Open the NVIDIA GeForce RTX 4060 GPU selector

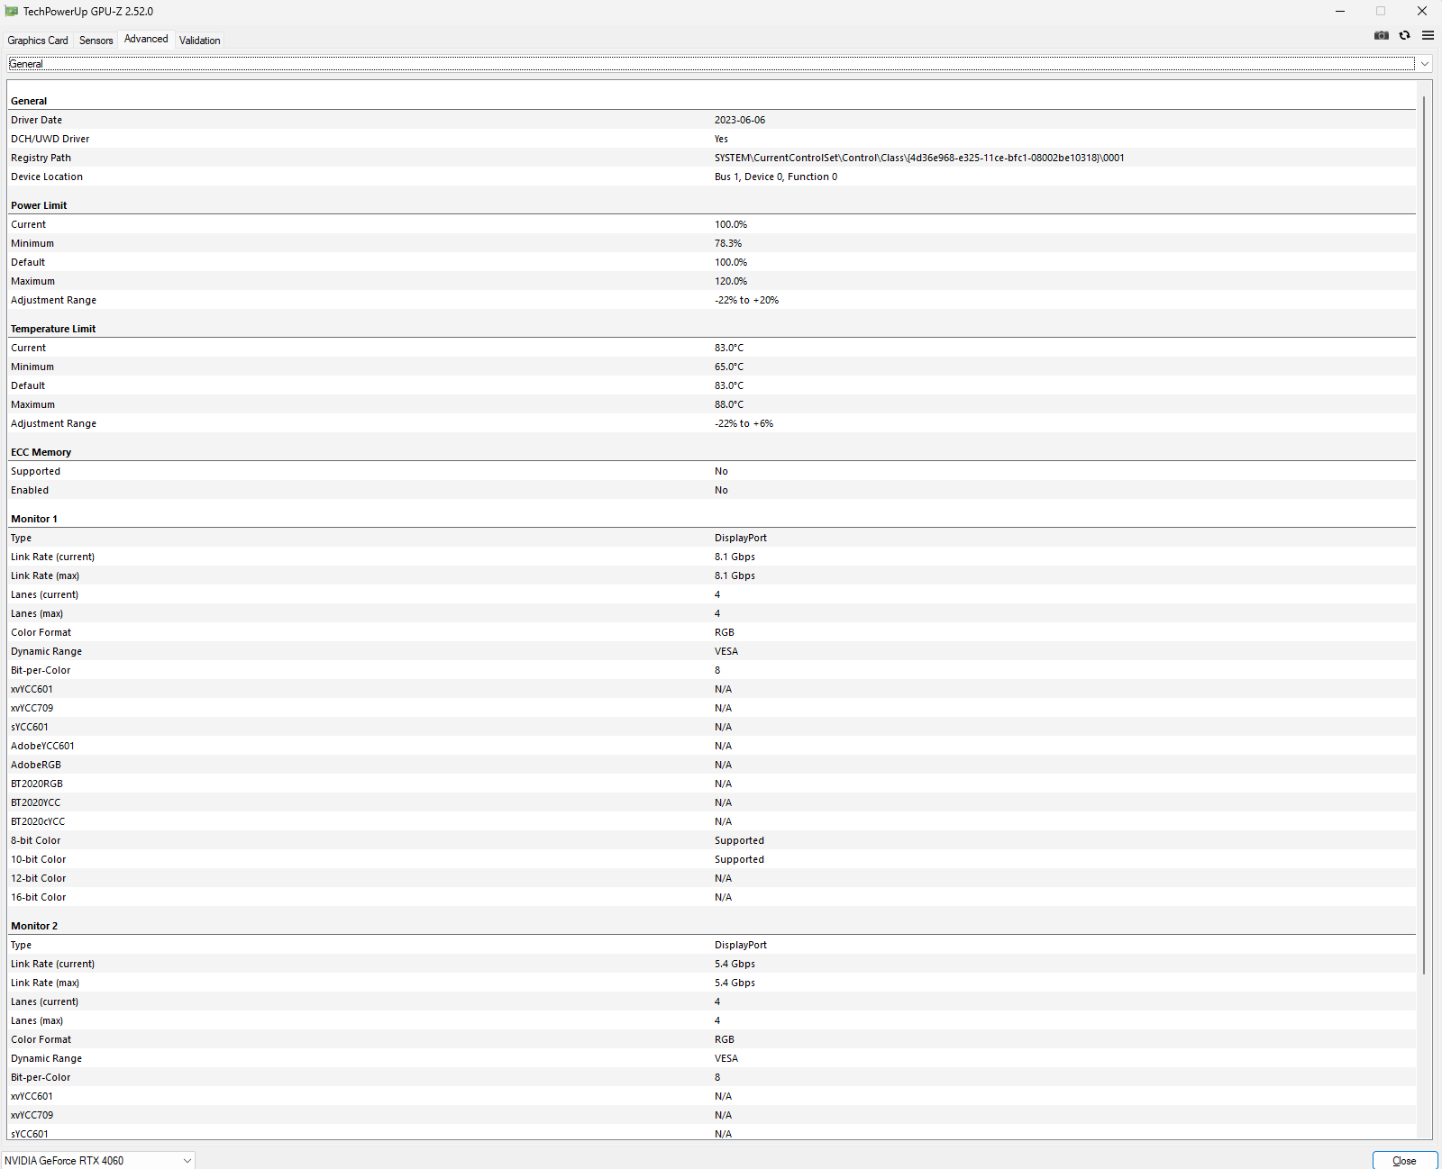(x=97, y=1160)
